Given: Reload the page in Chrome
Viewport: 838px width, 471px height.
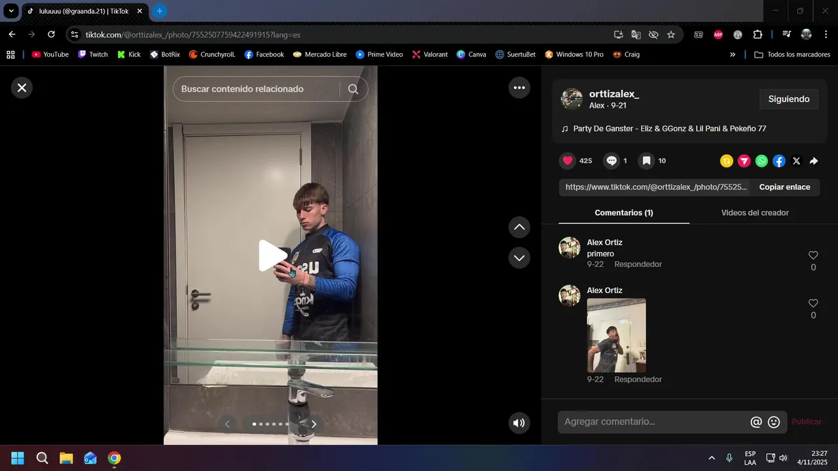Looking at the screenshot, I should point(51,35).
